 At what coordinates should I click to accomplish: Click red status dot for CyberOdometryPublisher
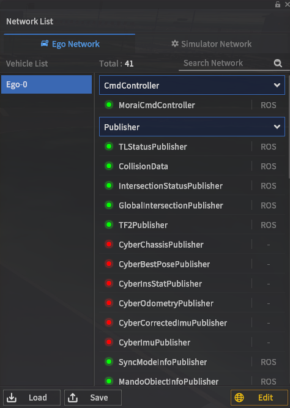(109, 303)
